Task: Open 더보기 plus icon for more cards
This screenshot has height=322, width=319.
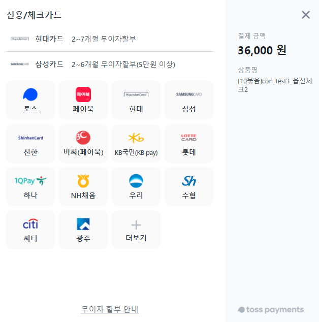Action: coord(136,225)
